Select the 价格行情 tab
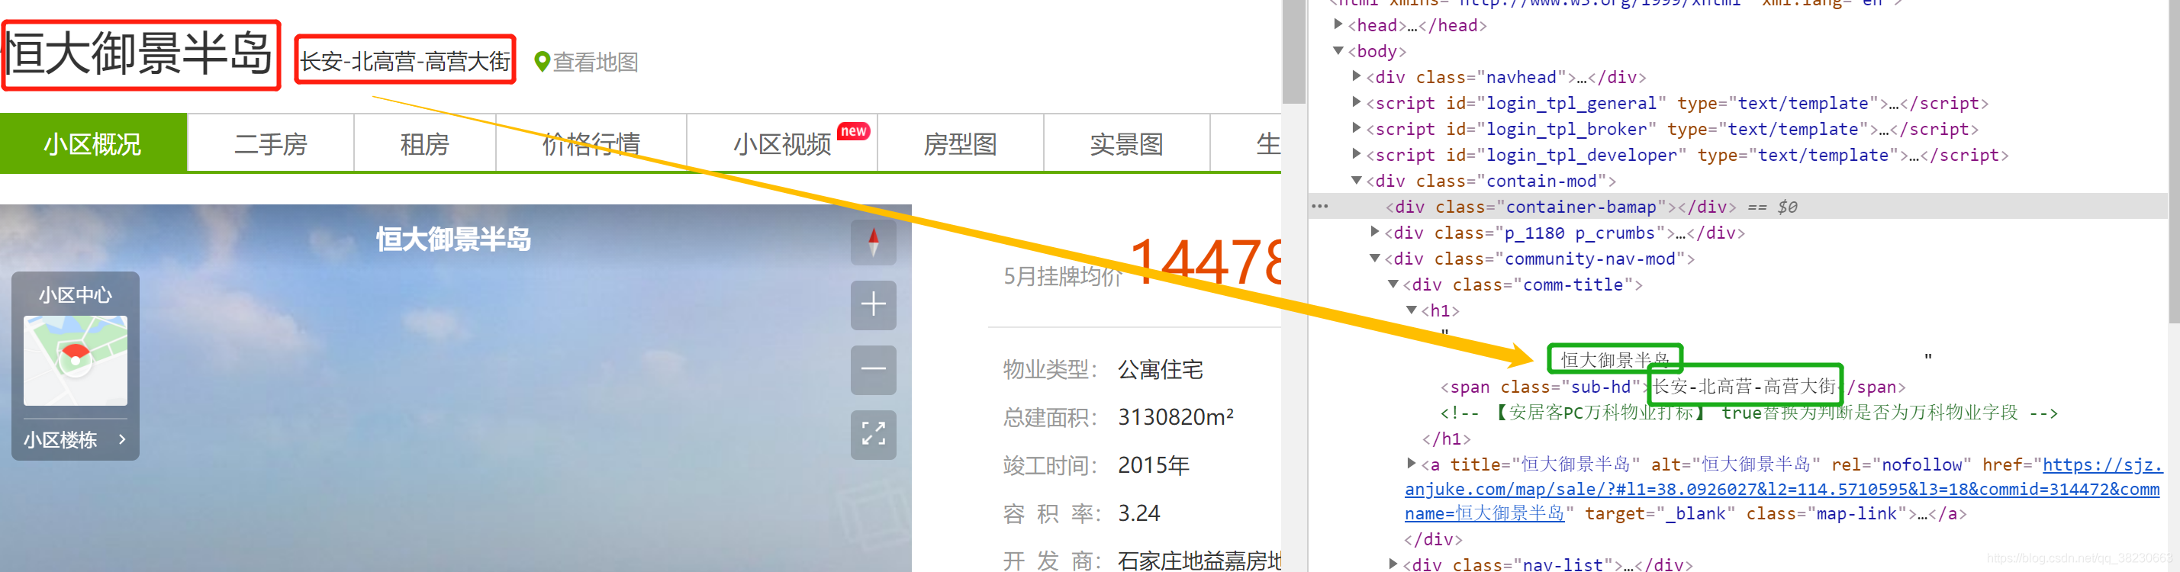This screenshot has width=2180, height=572. coord(591,144)
